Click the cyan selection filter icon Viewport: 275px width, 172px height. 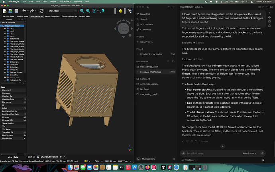(x=102, y=11)
